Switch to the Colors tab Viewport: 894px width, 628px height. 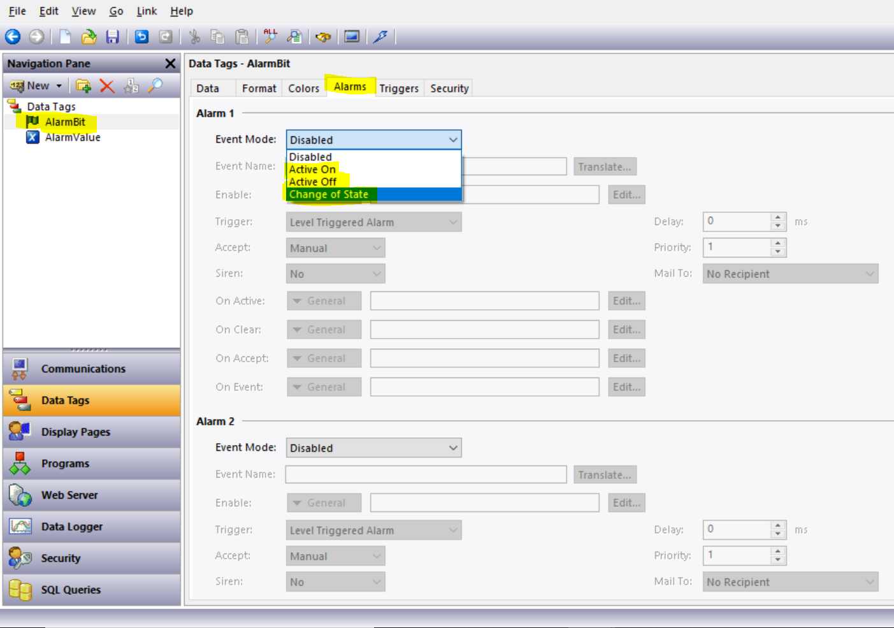[x=303, y=89]
